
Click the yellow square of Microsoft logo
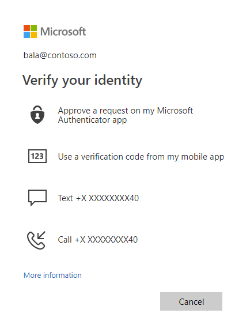click(x=33, y=35)
